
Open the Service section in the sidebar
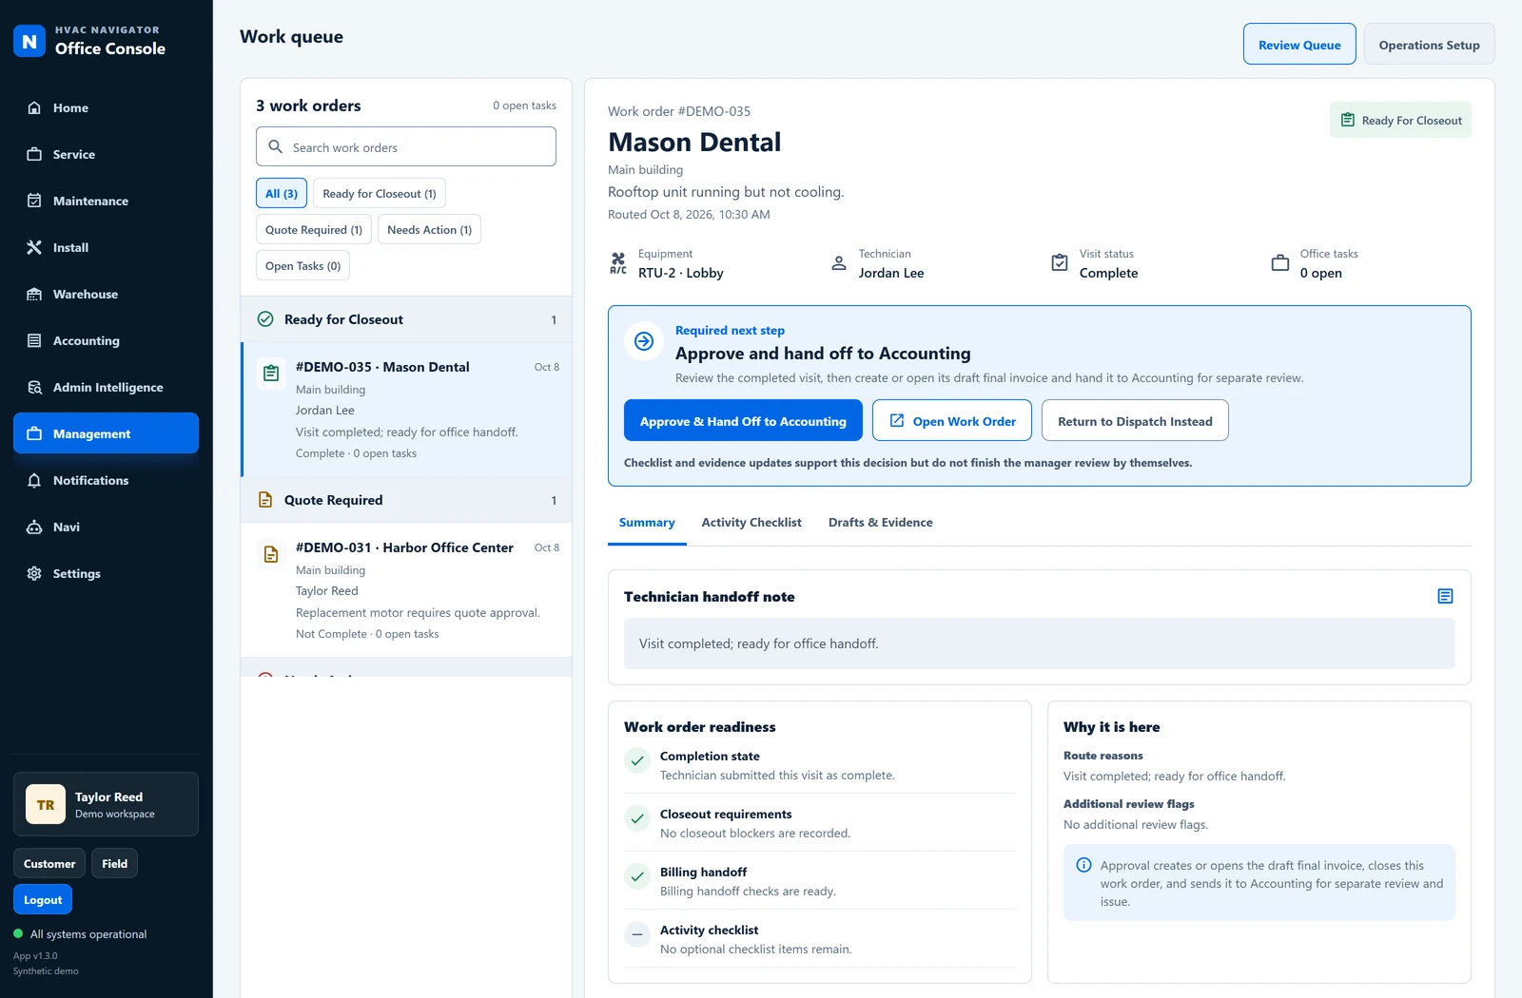point(106,154)
